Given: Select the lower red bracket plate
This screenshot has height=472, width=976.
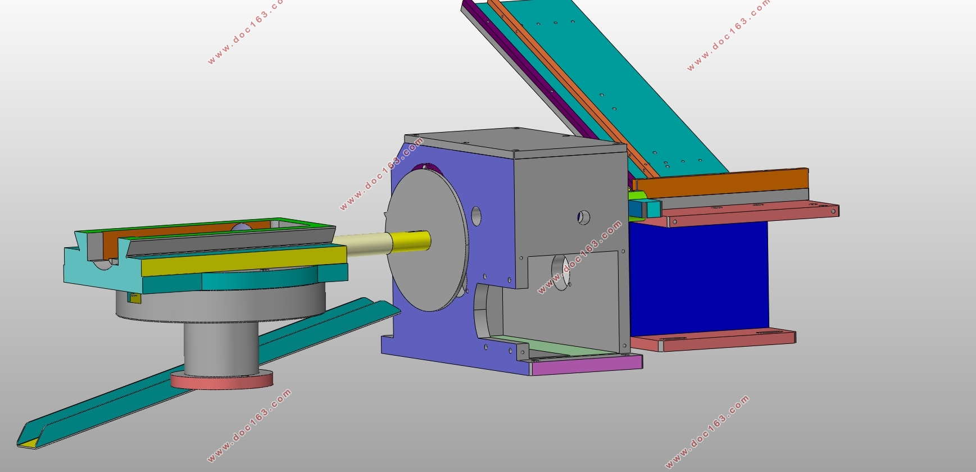Looking at the screenshot, I should pyautogui.click(x=714, y=341).
